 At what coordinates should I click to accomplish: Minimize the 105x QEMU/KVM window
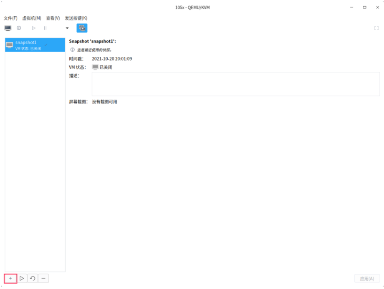(x=352, y=8)
